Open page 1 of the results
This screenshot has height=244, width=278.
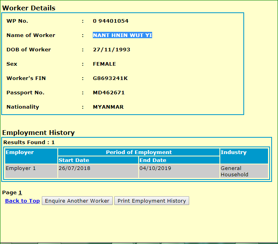click(20, 193)
